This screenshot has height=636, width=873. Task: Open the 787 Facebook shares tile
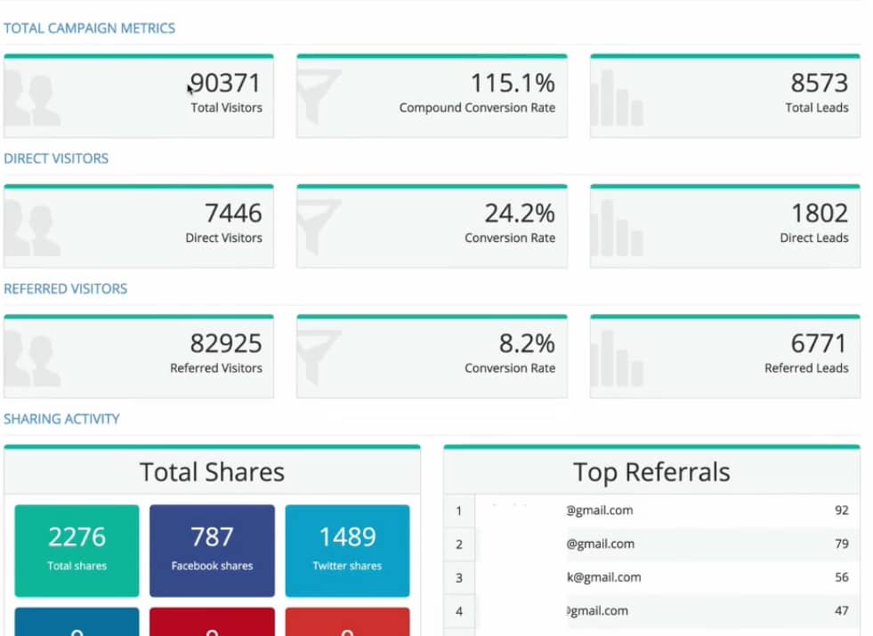[212, 551]
